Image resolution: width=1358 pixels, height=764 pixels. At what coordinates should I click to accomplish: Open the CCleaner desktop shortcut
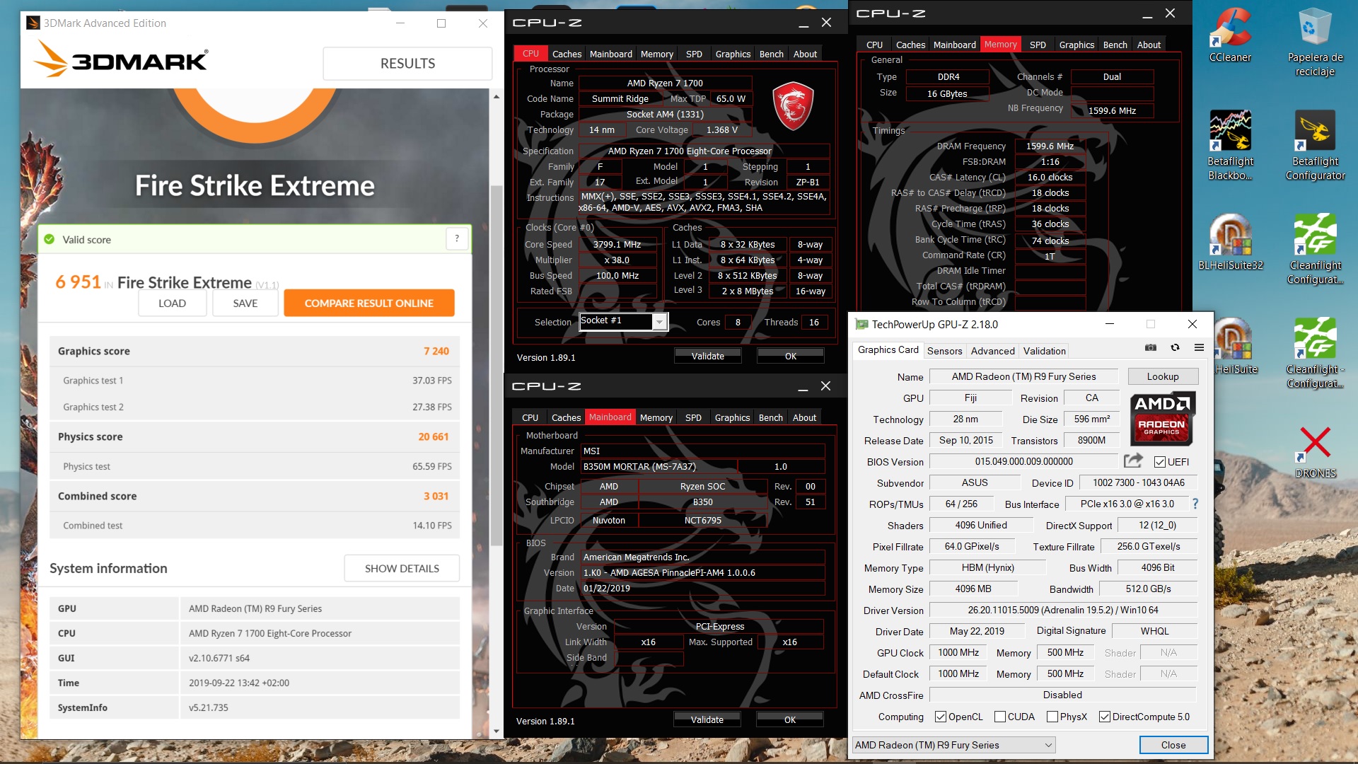[x=1230, y=34]
